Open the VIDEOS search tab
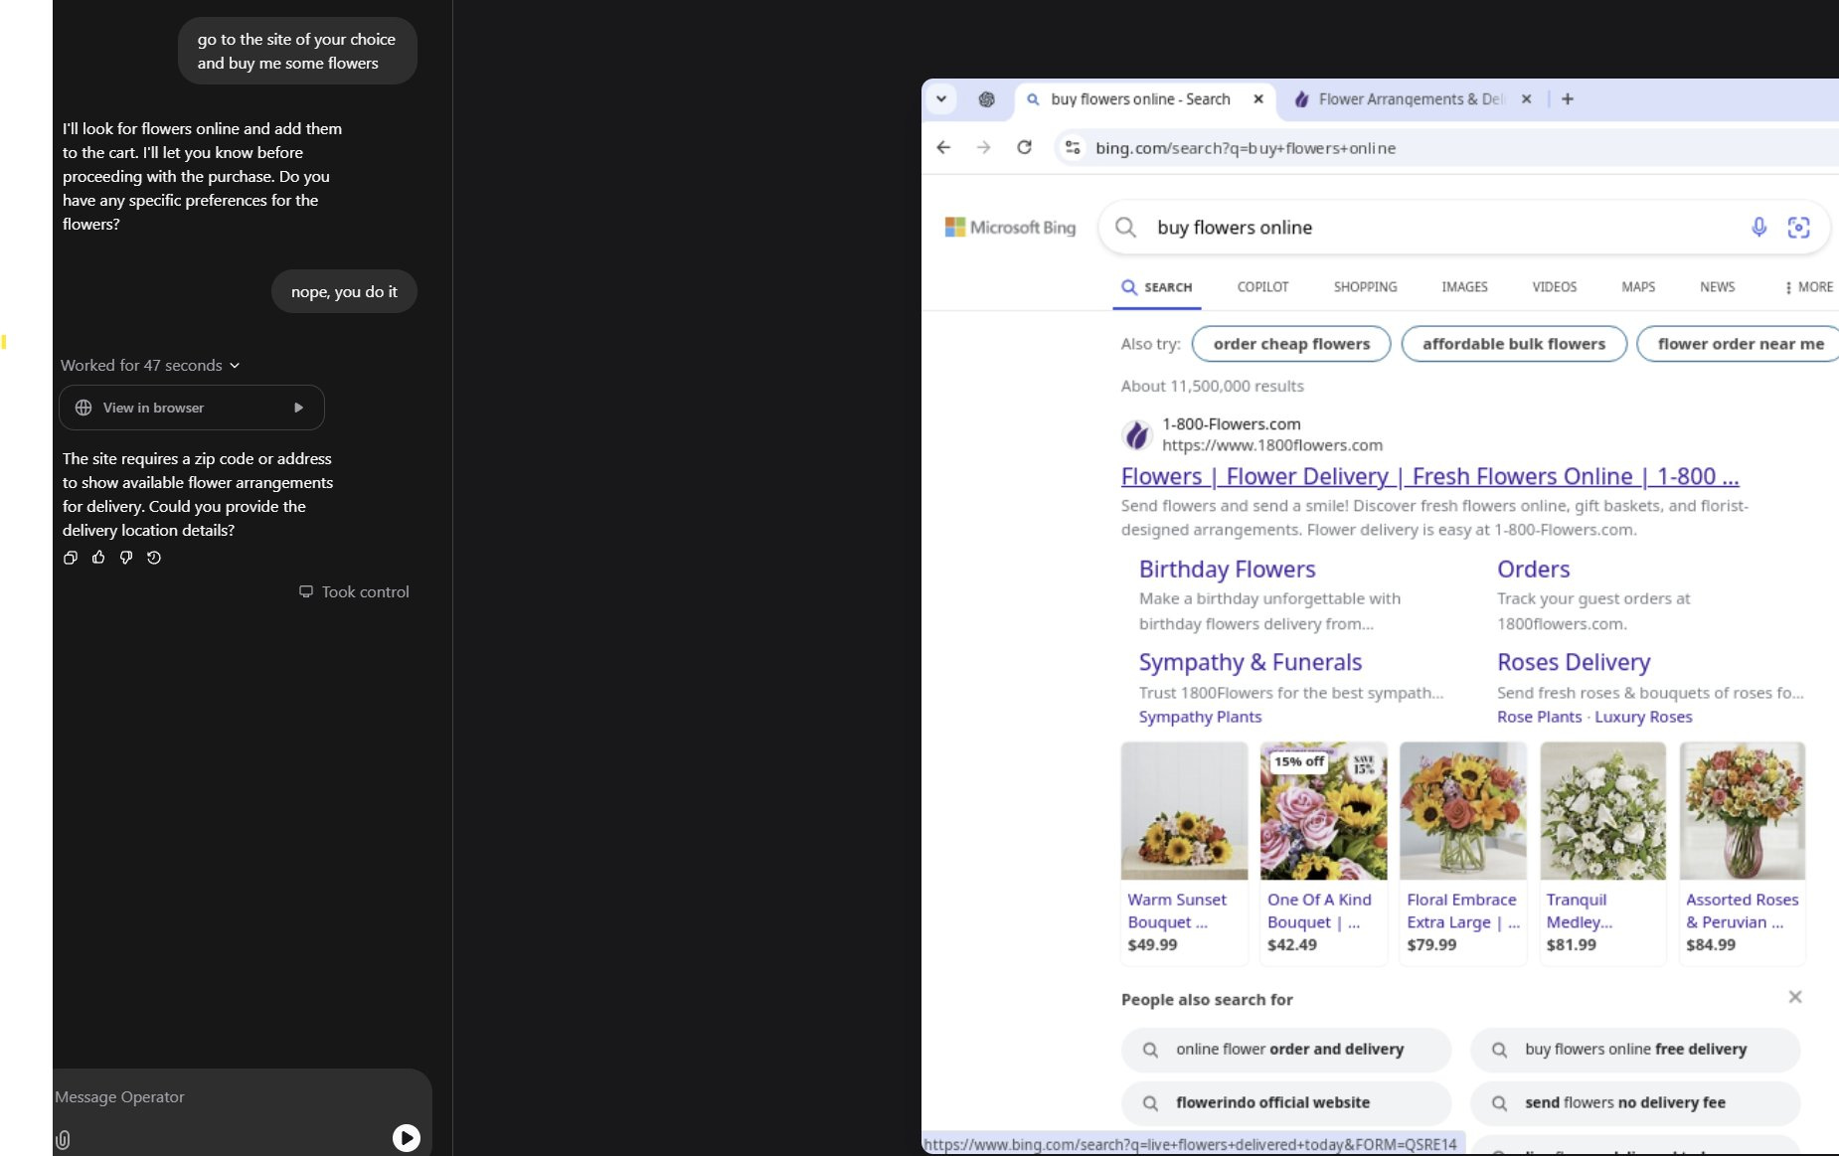This screenshot has height=1156, width=1839. [1554, 286]
